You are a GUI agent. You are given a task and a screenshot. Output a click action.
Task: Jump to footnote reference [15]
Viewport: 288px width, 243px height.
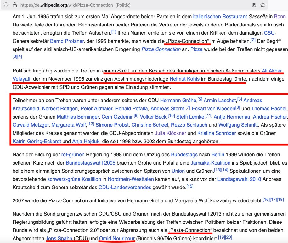coord(190,186)
